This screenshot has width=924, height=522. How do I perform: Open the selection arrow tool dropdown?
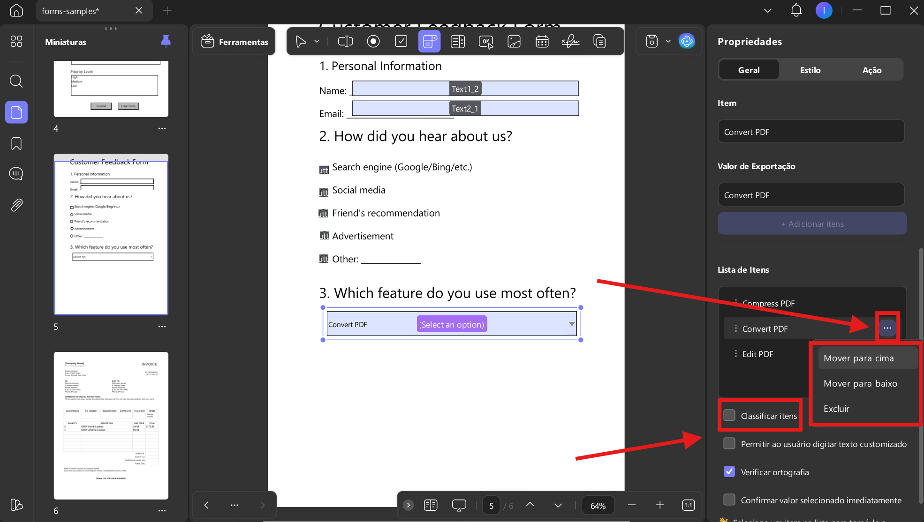coord(317,42)
